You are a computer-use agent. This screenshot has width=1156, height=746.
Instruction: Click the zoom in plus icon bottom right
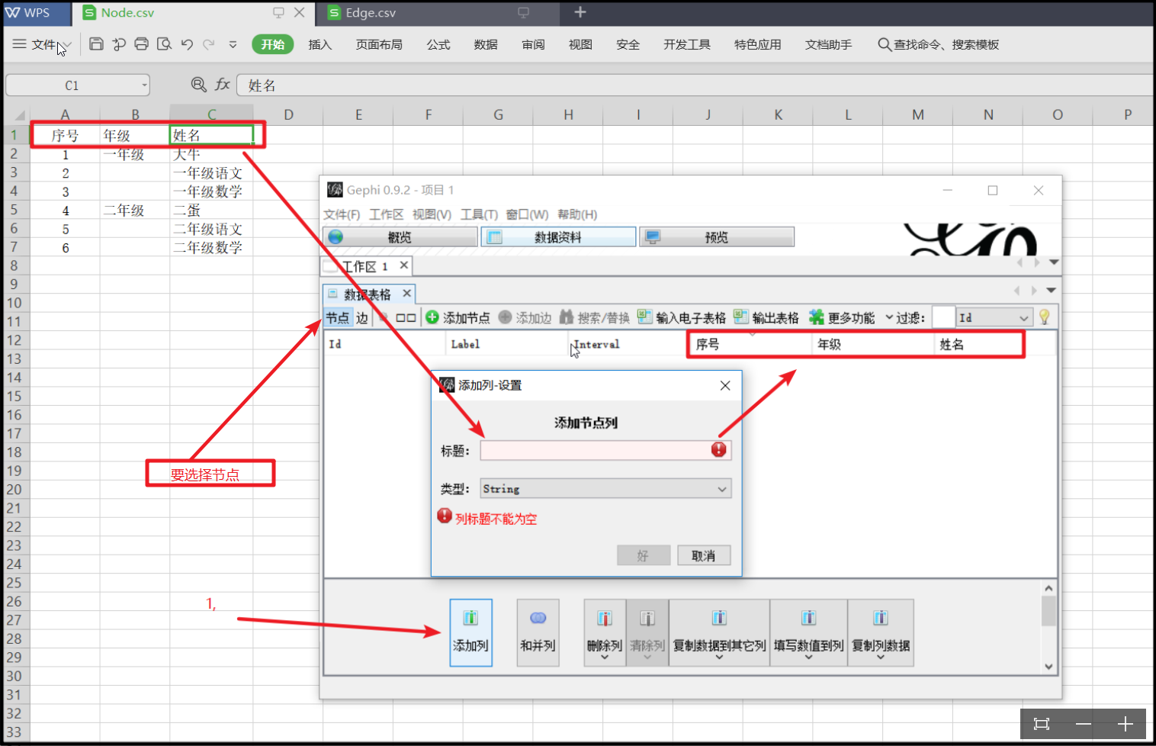(x=1125, y=724)
